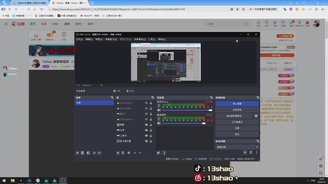Click 启动虚拟摄像机 button
Screen dimensions: 328x184
(234, 116)
